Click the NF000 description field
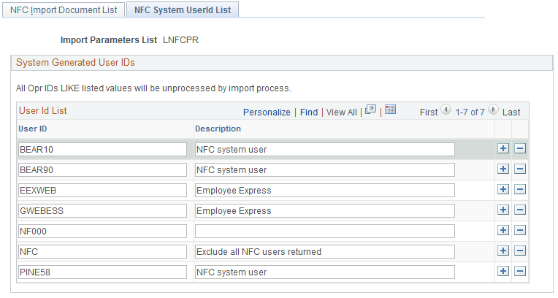The image size is (558, 298). click(324, 231)
